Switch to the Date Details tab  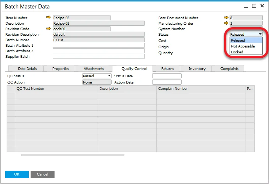[27, 69]
